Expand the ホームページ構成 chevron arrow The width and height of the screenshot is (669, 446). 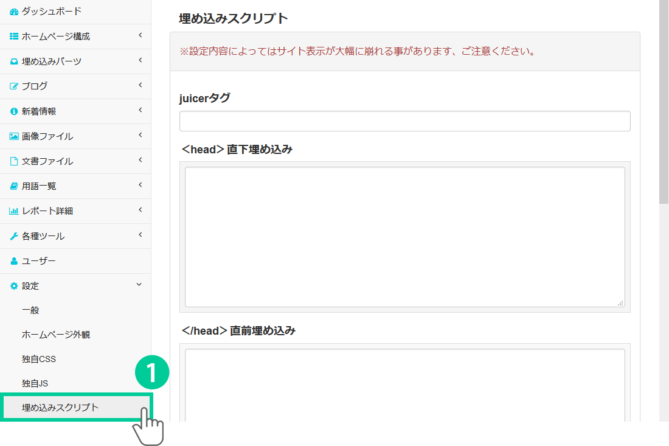point(140,36)
